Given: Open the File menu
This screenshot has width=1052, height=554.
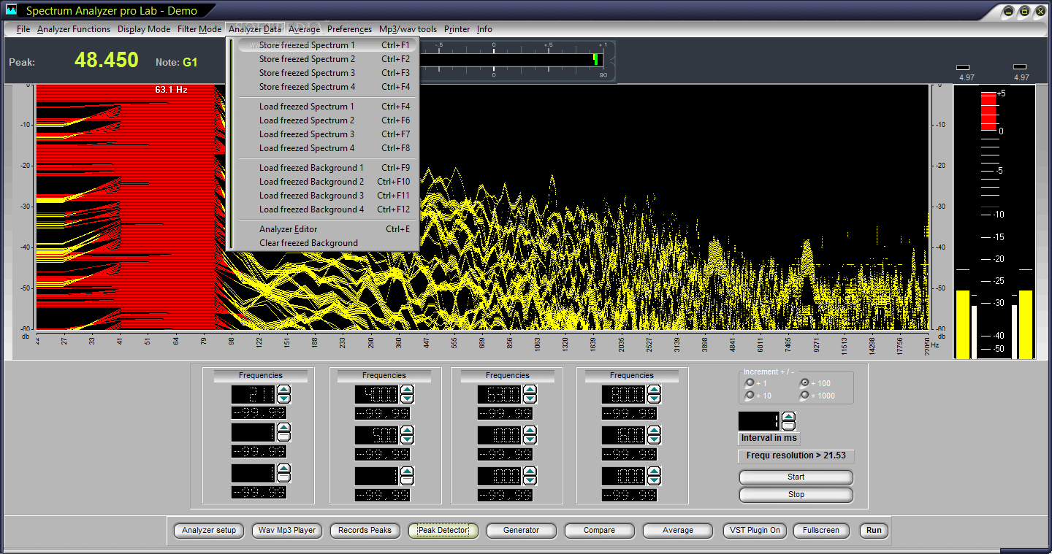Looking at the screenshot, I should point(23,29).
